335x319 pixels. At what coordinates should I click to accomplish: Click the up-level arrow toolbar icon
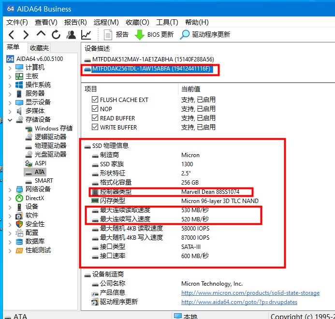(41, 33)
